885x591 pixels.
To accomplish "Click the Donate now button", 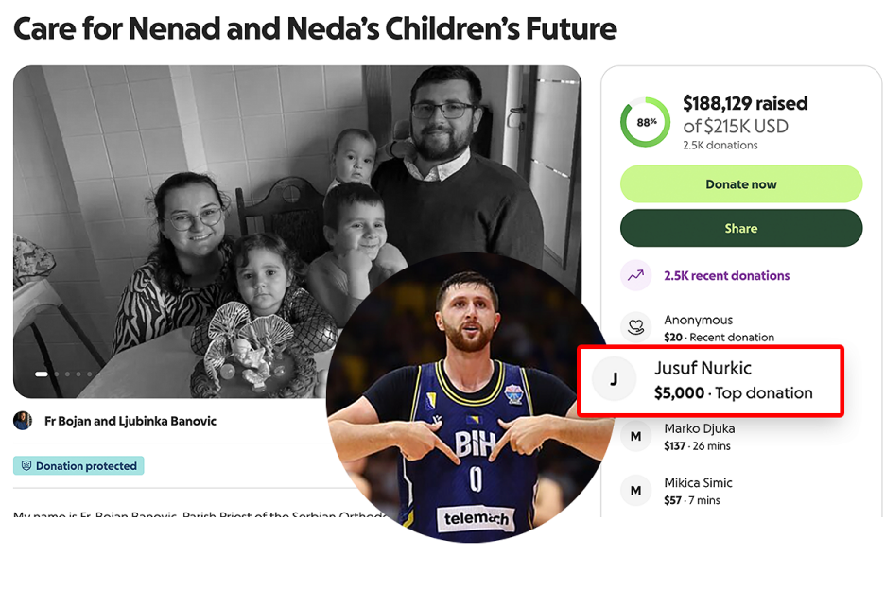I will [x=740, y=184].
